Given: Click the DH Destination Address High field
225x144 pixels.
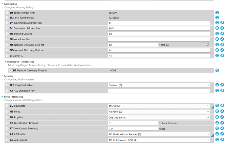Looking at the screenshot, I should [158, 23].
